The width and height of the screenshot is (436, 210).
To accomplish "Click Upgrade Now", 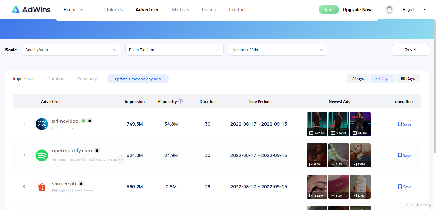I will click(x=357, y=10).
